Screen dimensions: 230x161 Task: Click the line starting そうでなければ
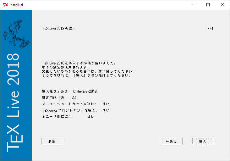(86, 75)
